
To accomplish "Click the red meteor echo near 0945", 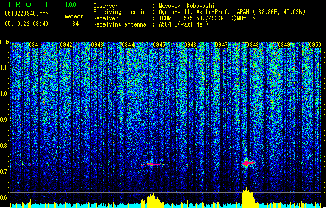I will [x=152, y=164].
